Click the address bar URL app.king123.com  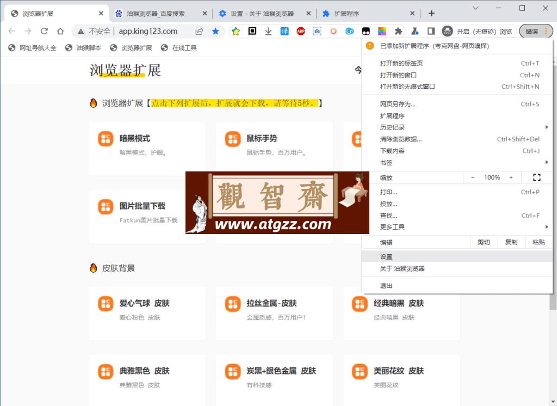point(148,31)
